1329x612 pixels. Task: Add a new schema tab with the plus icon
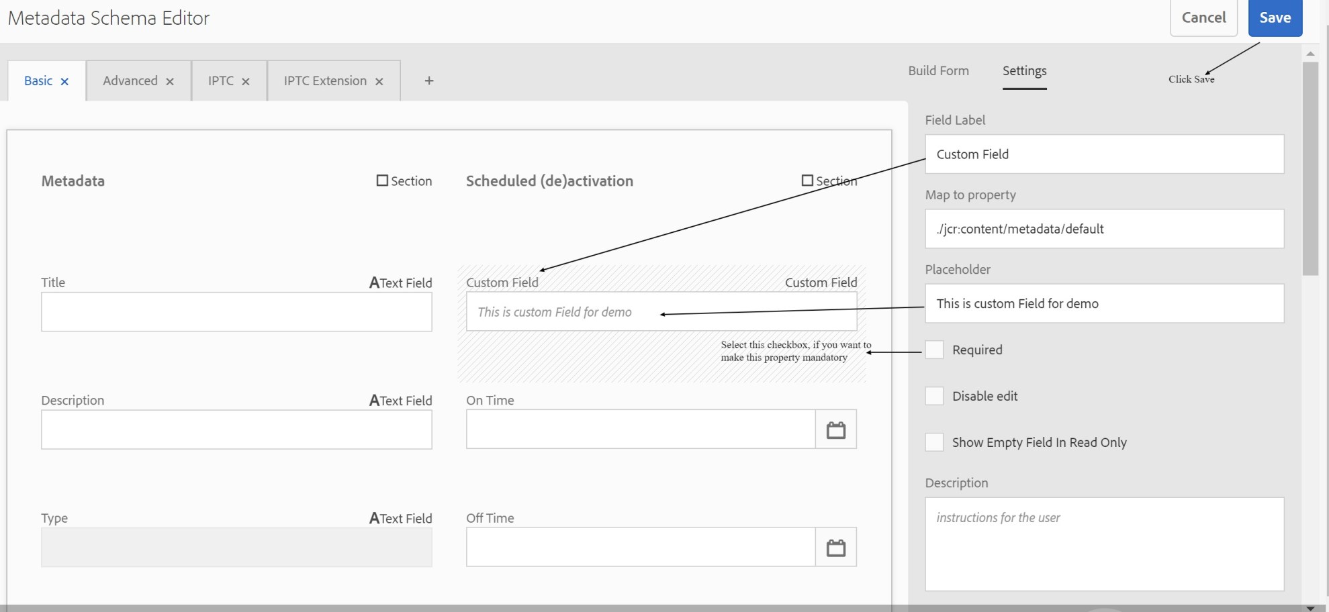tap(428, 81)
